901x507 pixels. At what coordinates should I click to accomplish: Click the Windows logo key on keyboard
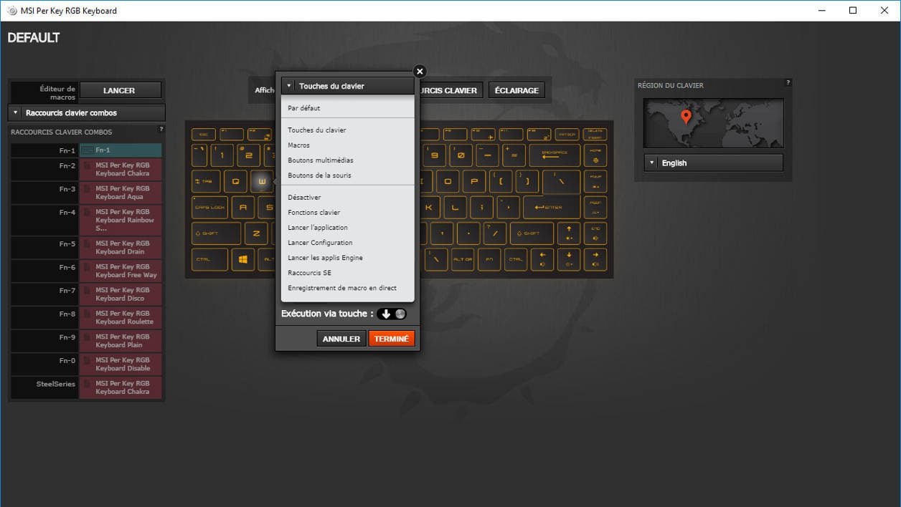242,259
